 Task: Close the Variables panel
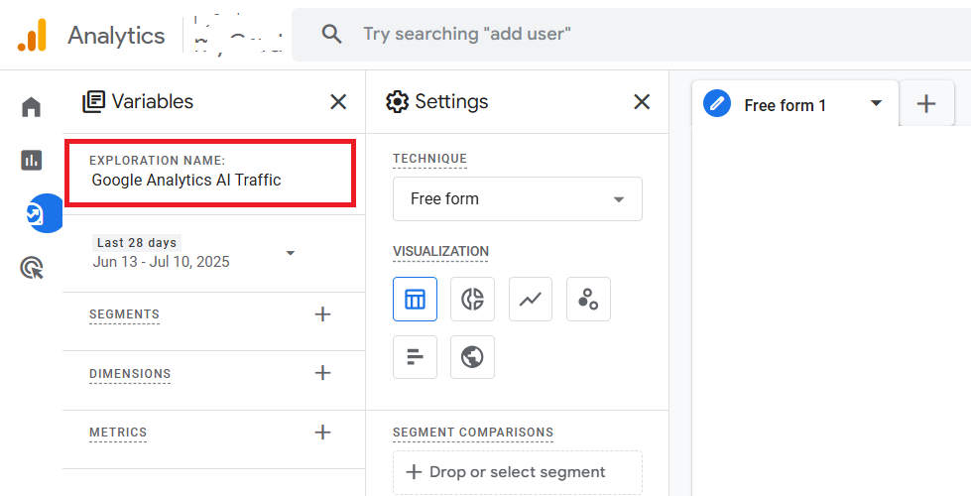[338, 101]
